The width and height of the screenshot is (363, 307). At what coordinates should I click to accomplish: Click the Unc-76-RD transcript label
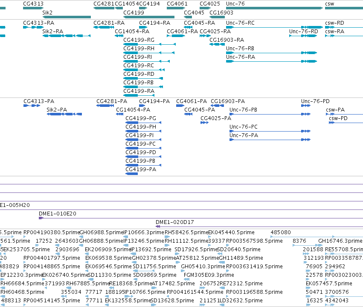pos(304,31)
